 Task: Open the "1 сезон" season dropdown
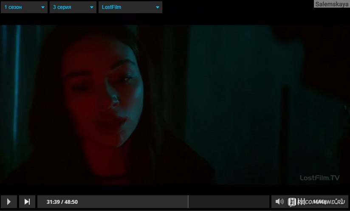(x=24, y=7)
